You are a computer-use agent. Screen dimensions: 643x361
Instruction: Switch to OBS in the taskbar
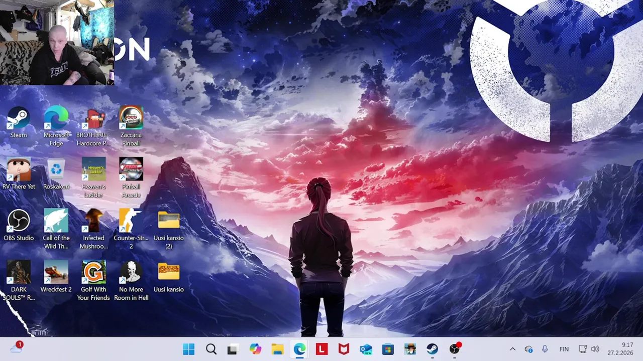coord(455,349)
